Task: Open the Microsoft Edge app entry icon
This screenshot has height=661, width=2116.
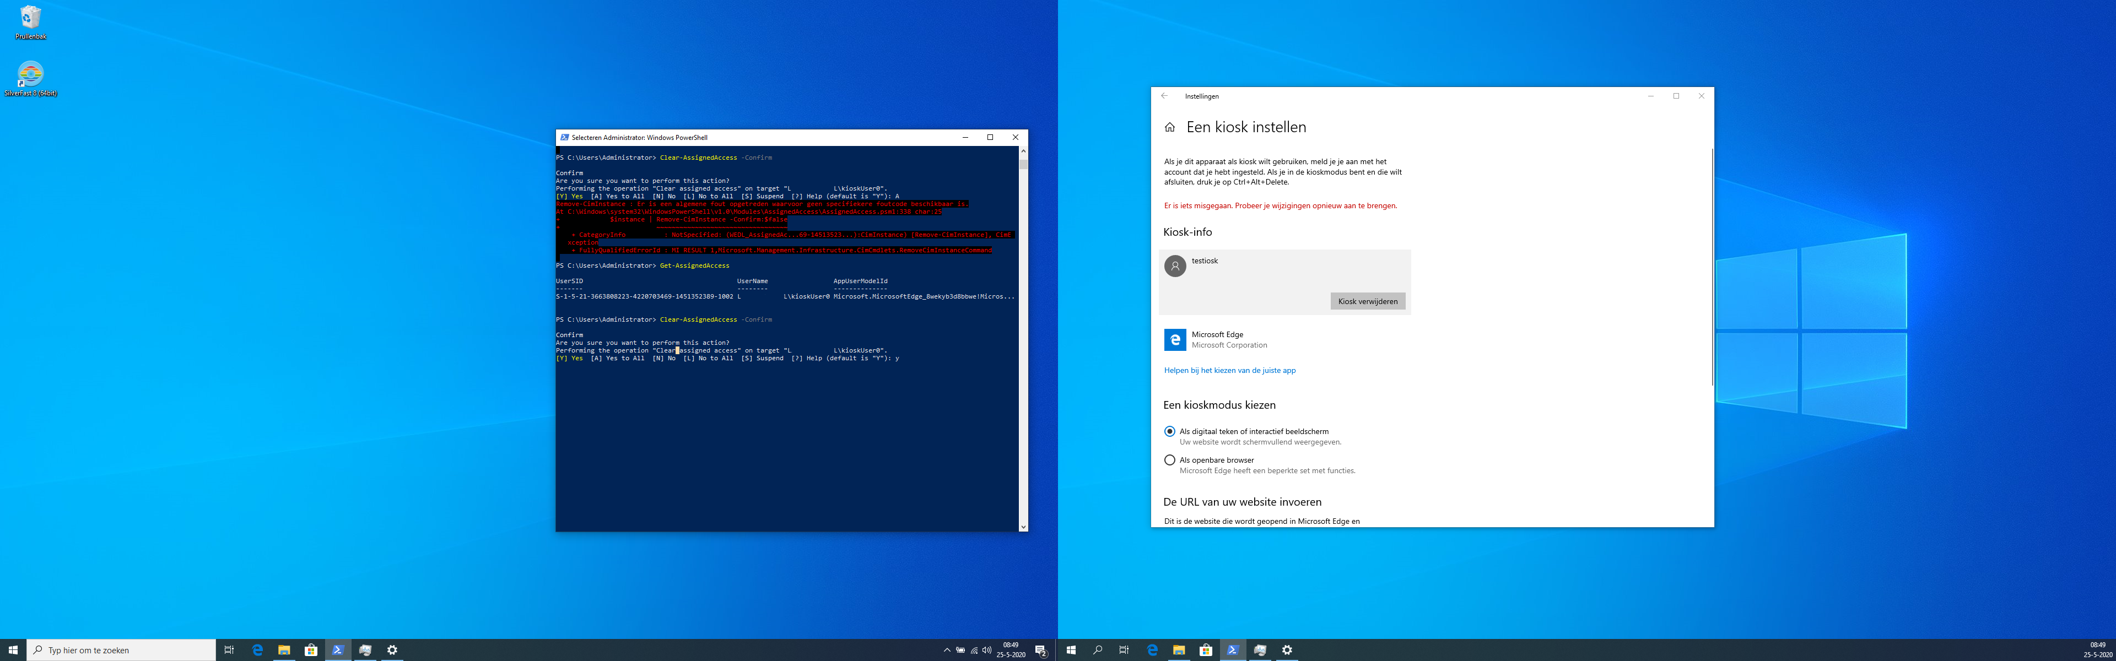Action: 1175,340
